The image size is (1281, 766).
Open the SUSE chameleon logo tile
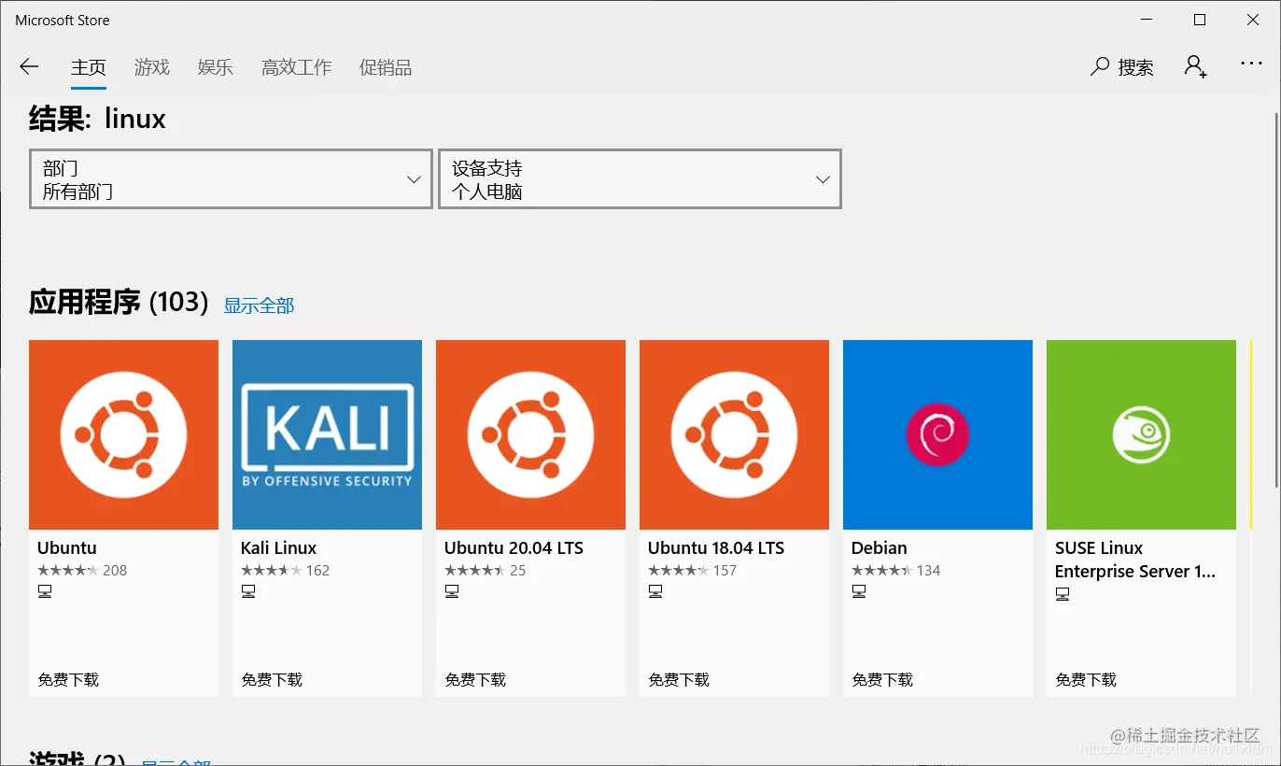pos(1141,434)
